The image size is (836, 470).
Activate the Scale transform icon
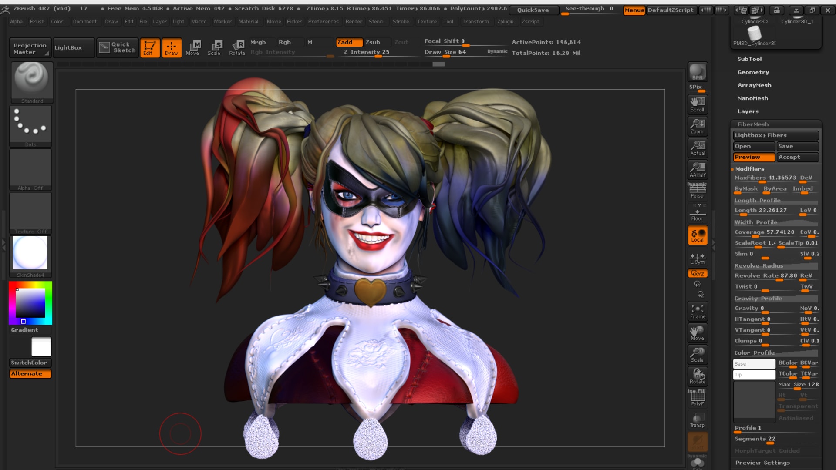pos(214,47)
